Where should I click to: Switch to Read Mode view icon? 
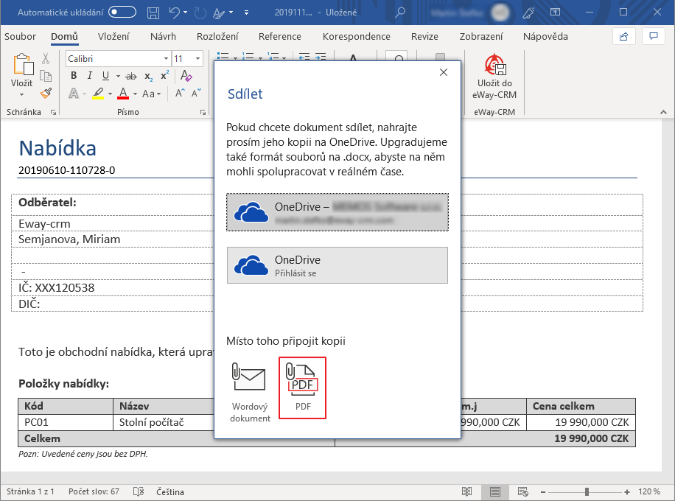(466, 491)
